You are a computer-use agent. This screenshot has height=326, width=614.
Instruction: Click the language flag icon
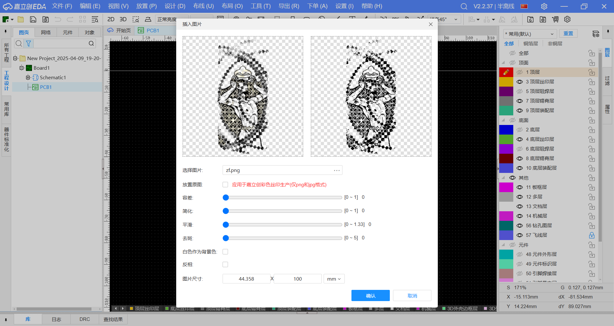coord(524,6)
